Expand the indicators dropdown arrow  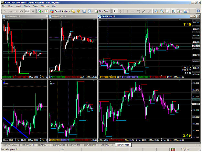click(181, 11)
